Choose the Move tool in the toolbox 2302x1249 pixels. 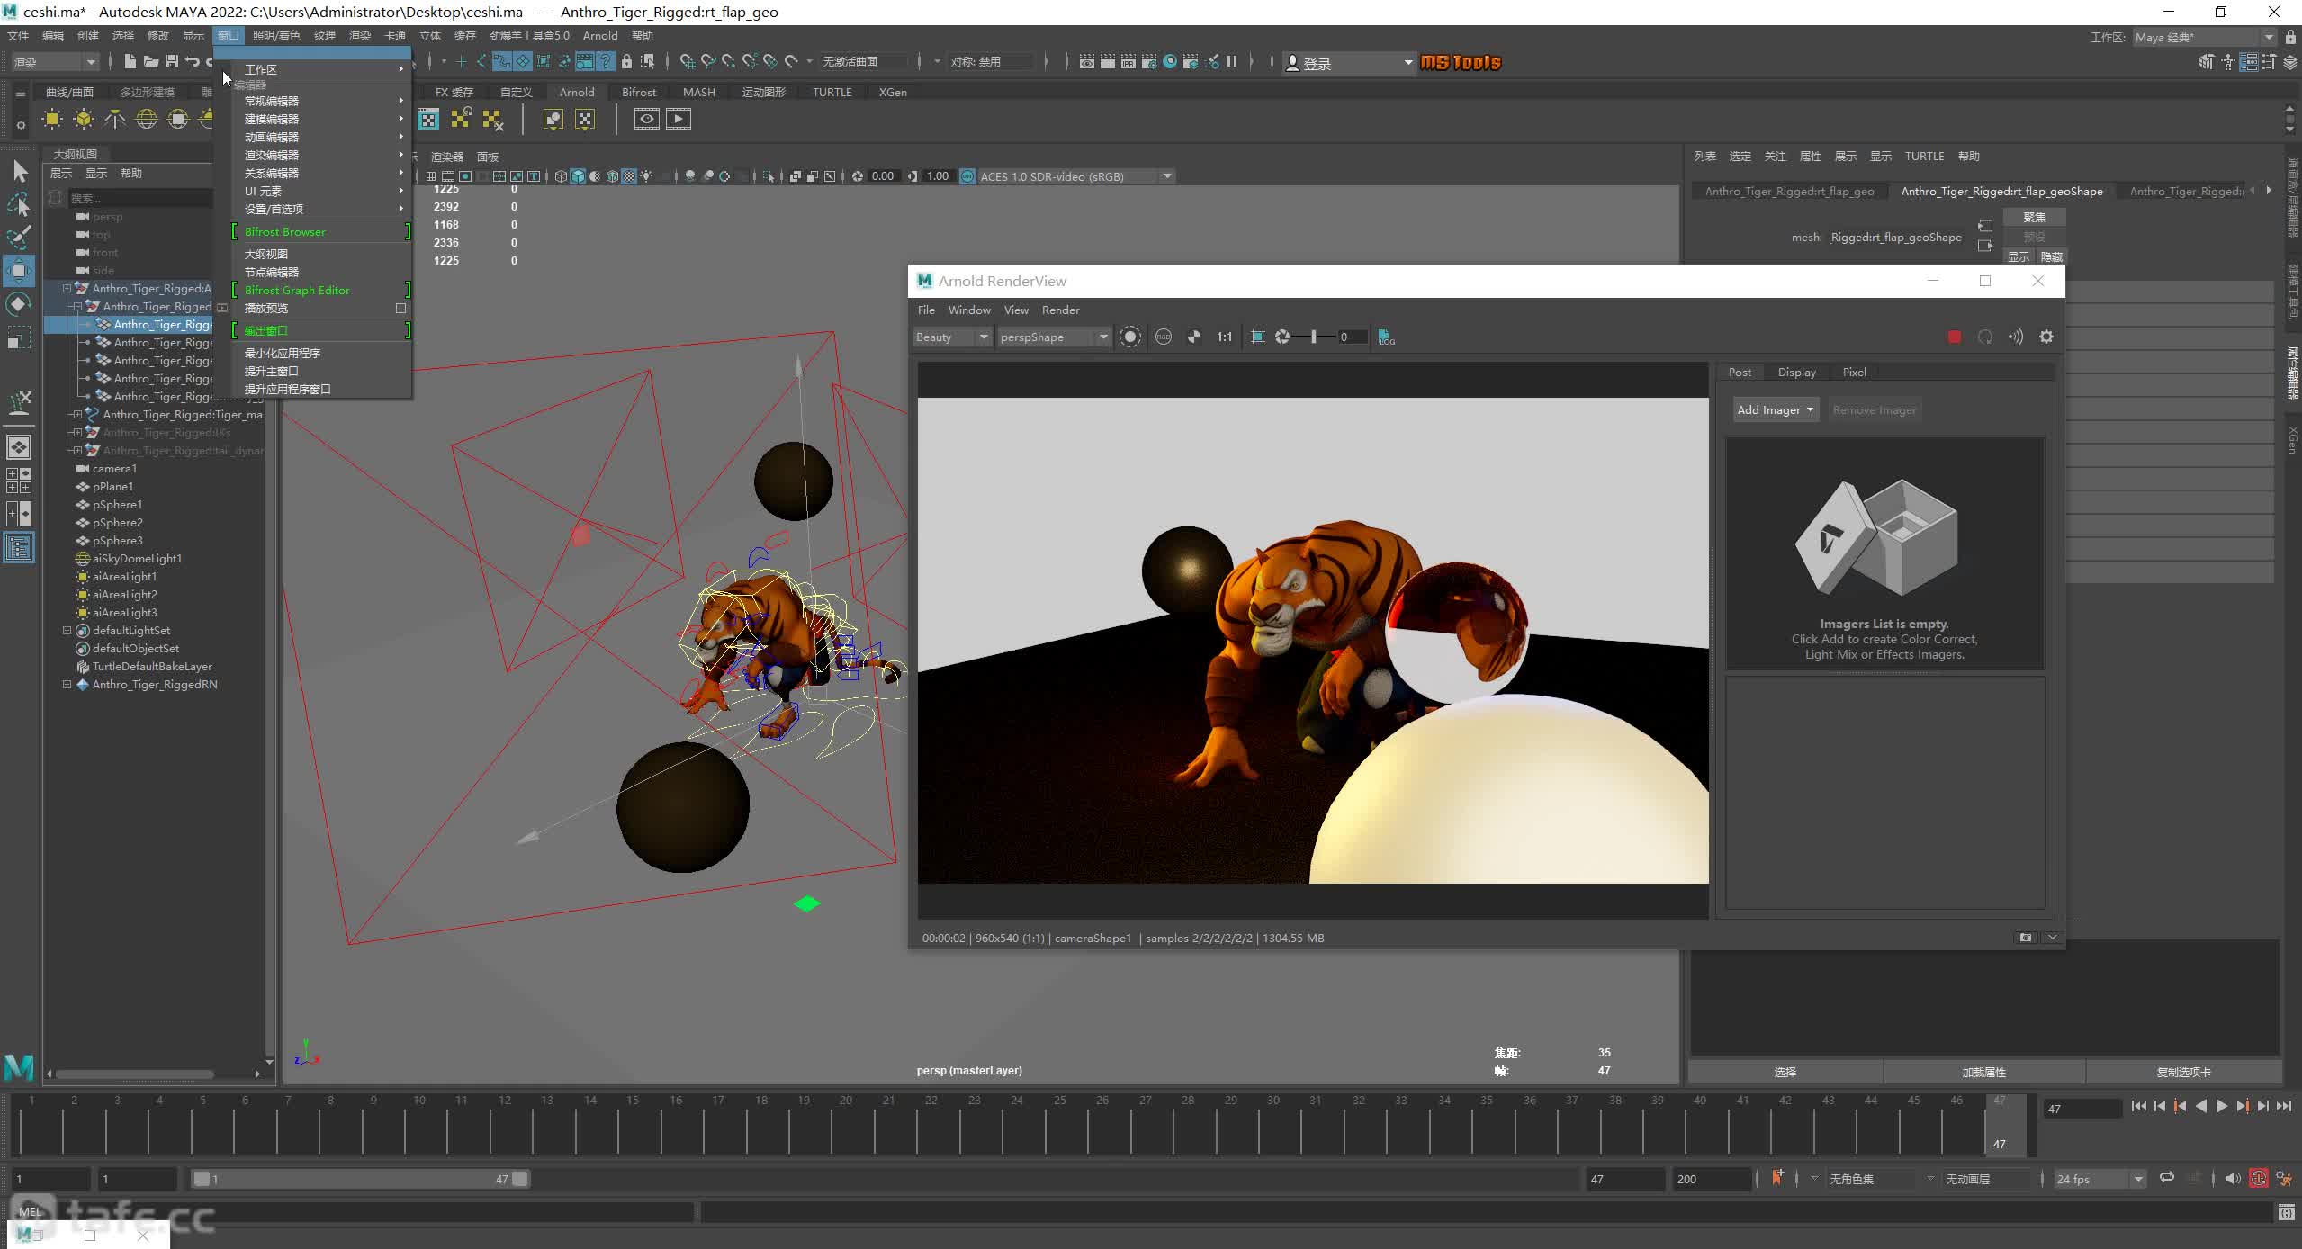click(20, 271)
